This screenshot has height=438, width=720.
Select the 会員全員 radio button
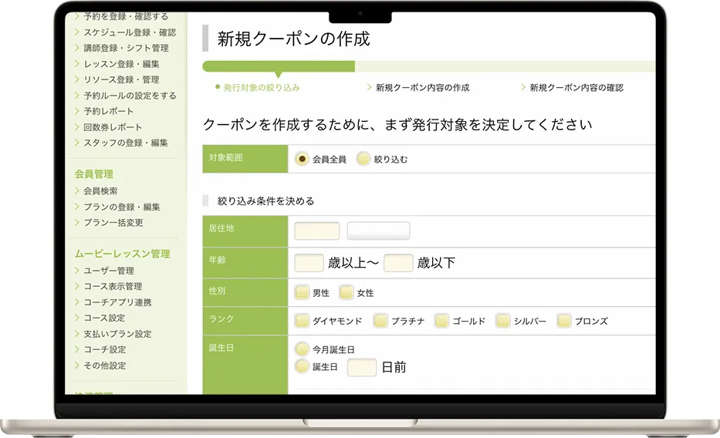point(302,159)
